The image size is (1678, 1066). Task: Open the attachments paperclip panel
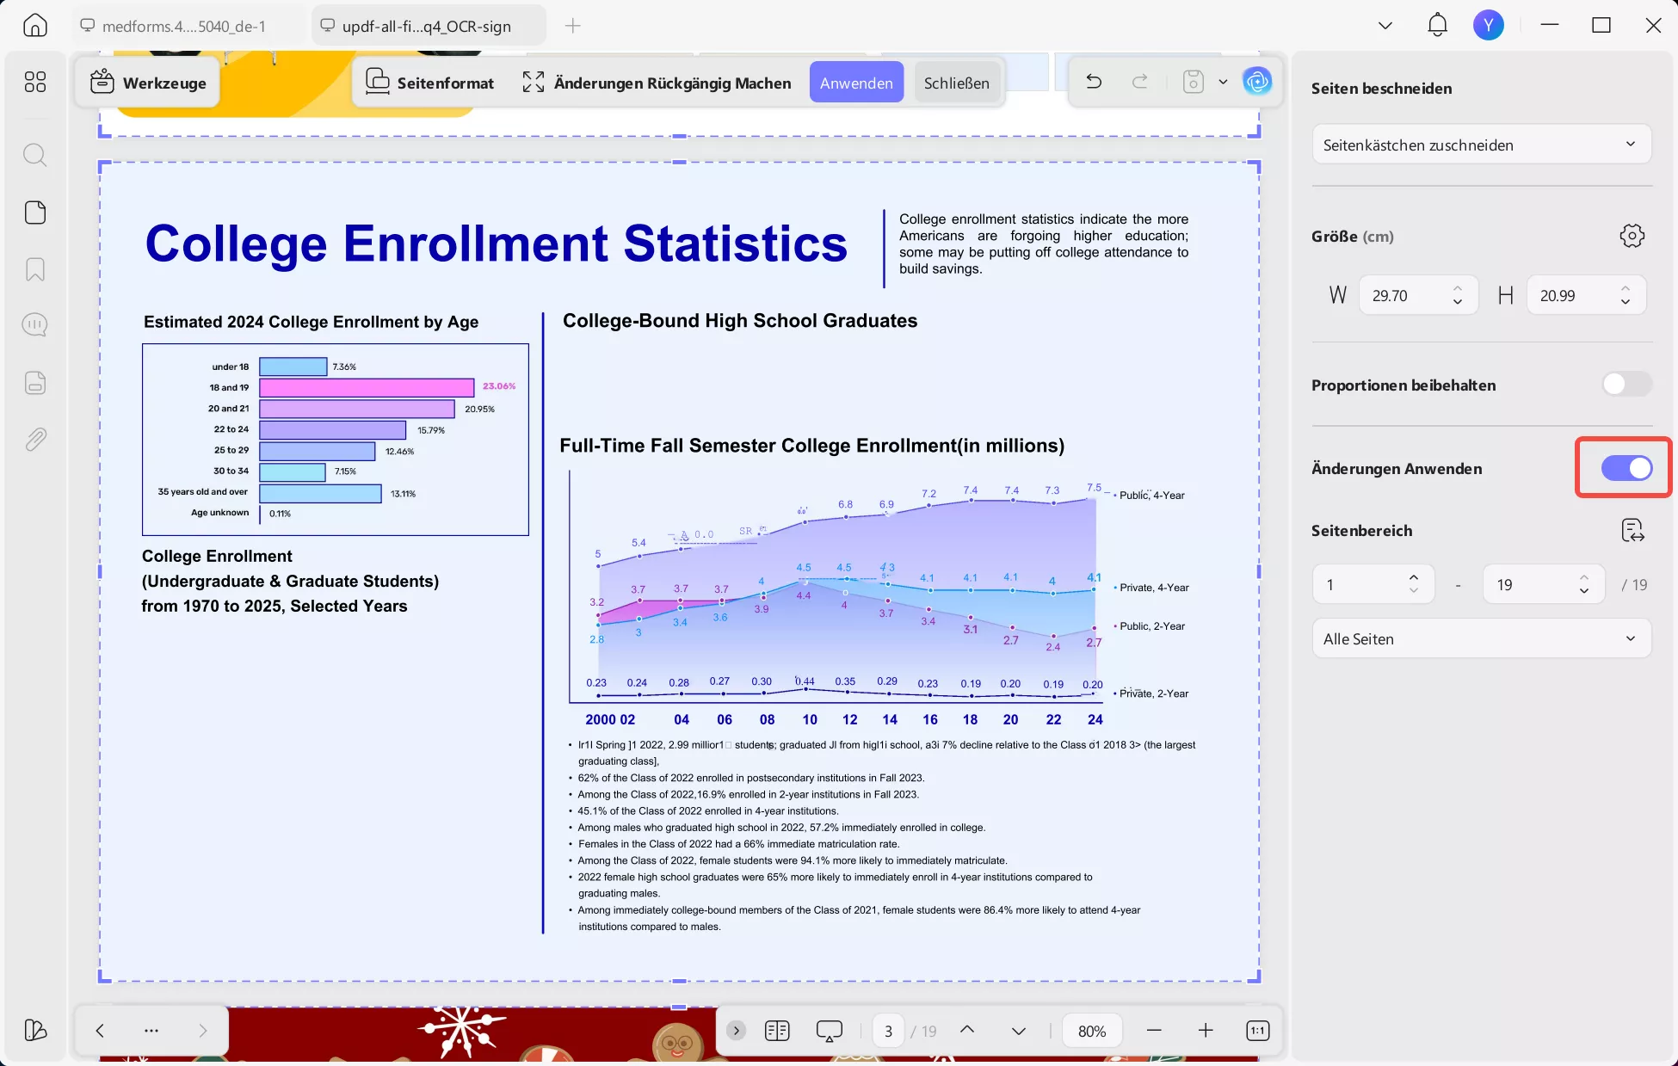[35, 440]
